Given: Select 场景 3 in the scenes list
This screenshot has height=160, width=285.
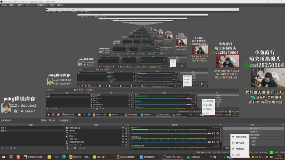Looking at the screenshot, I should [32, 128].
